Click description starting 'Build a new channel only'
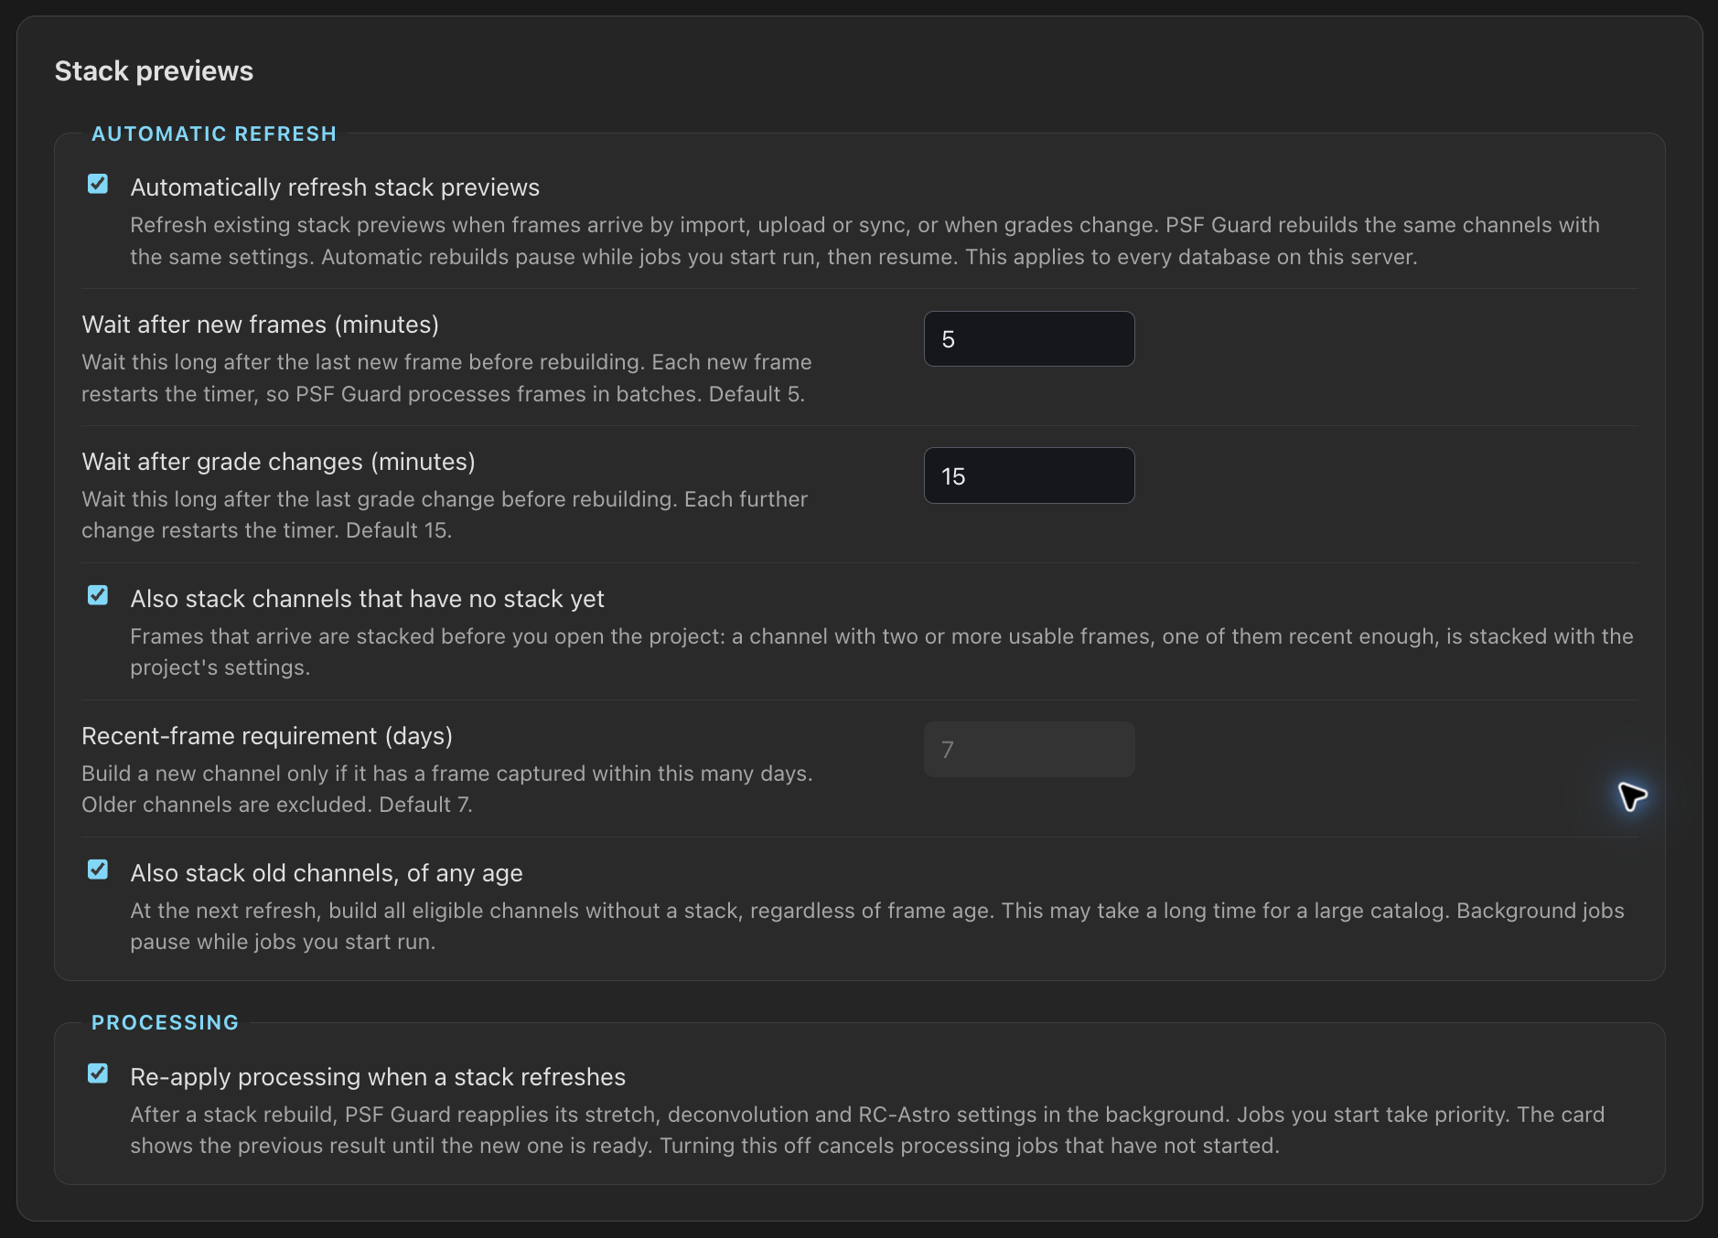Screen dimensions: 1718x1238 point(447,789)
